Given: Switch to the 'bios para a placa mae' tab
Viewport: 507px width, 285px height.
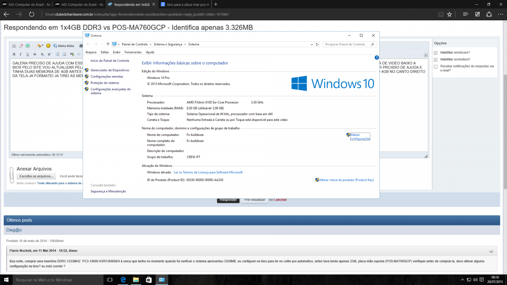Looking at the screenshot, I should click(x=185, y=4).
